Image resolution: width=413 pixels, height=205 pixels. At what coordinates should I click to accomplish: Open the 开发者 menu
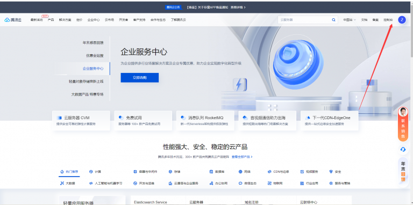click(124, 20)
